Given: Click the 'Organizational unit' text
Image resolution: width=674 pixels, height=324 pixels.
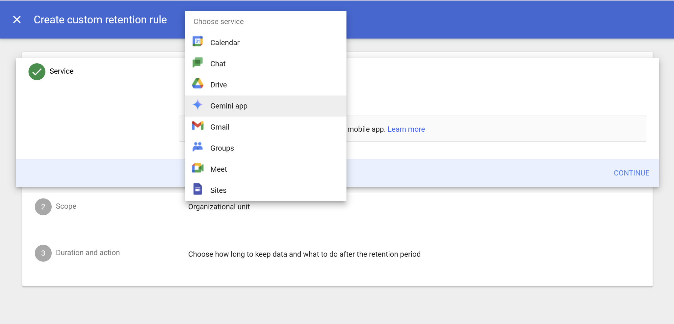Looking at the screenshot, I should coord(219,207).
